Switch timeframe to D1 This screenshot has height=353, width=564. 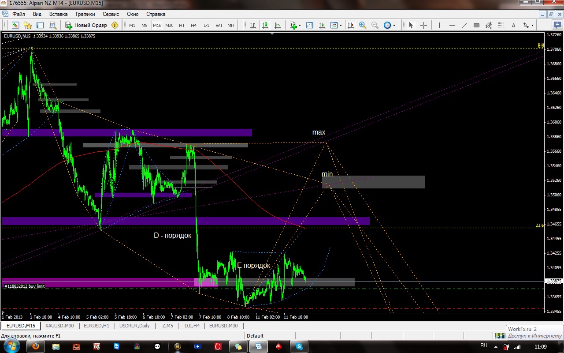click(x=206, y=25)
